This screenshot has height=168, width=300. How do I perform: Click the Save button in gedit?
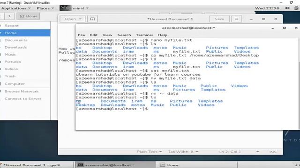pos(219,19)
